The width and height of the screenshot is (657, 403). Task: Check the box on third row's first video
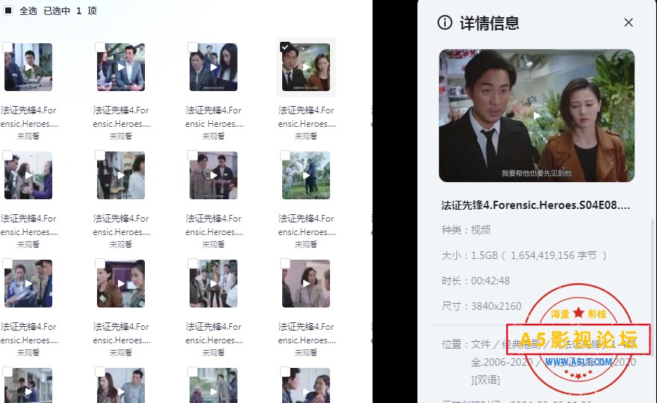click(x=7, y=263)
